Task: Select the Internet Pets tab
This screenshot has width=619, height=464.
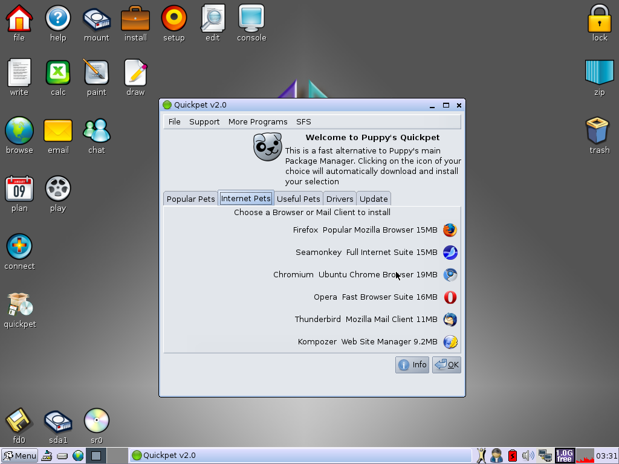Action: pos(245,198)
